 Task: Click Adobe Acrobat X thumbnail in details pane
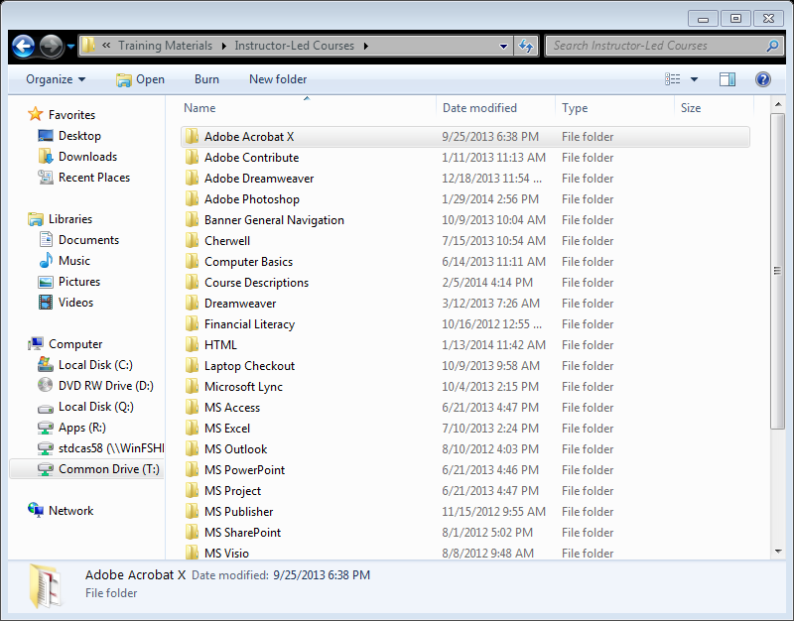46,585
